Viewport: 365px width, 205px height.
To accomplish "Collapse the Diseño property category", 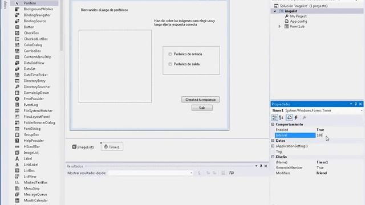I will click(x=273, y=157).
